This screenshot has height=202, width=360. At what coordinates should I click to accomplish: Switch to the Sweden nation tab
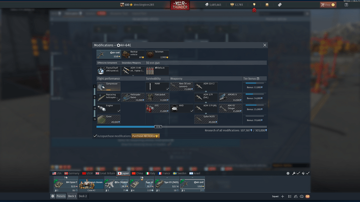click(x=180, y=173)
